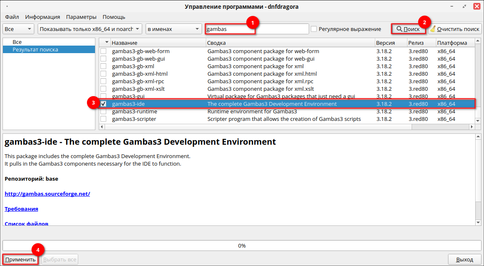Tick the gambas3-gb-xml package checkbox

[103, 66]
